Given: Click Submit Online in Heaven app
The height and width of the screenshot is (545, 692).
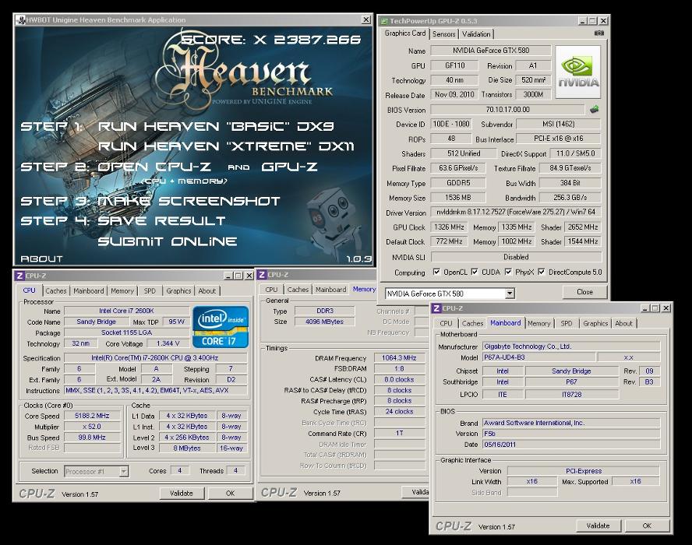Looking at the screenshot, I should click(168, 241).
